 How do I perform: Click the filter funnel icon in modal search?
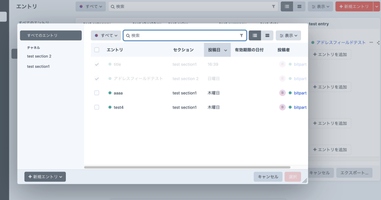(241, 36)
